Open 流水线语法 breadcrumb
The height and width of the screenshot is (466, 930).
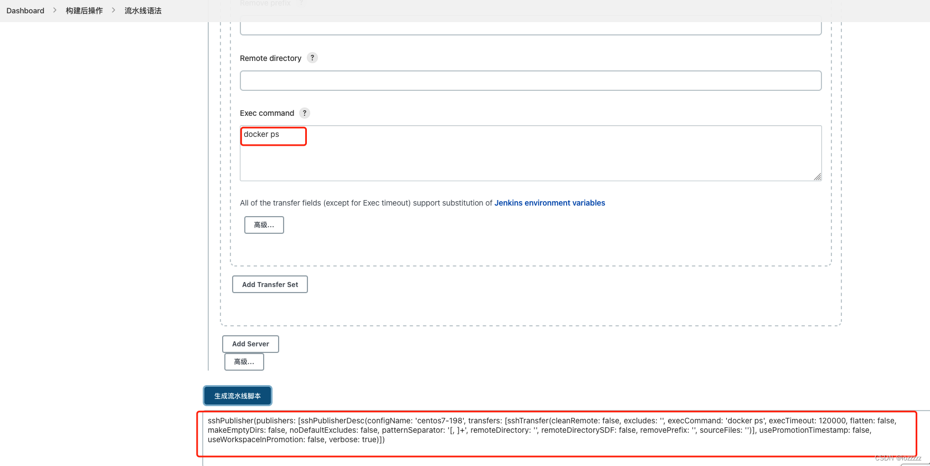coord(143,11)
